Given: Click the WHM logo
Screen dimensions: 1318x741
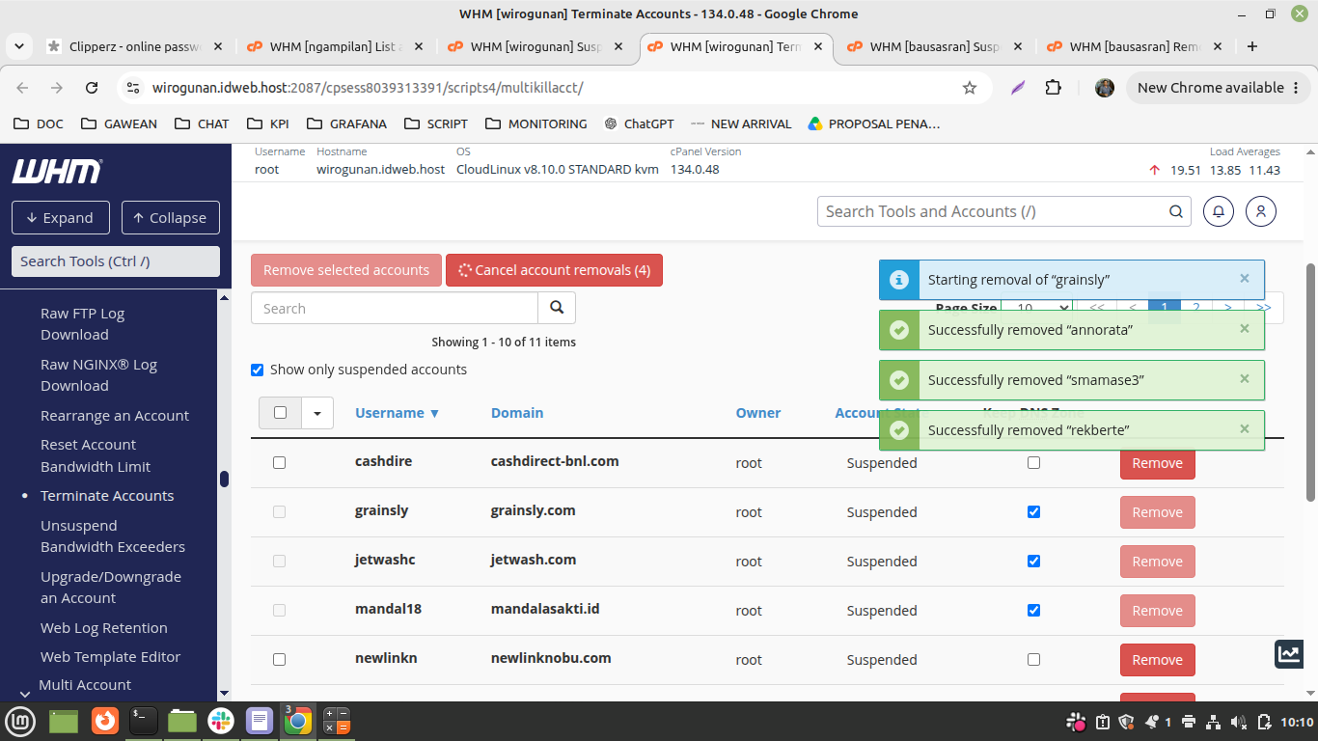Looking at the screenshot, I should click(x=57, y=172).
